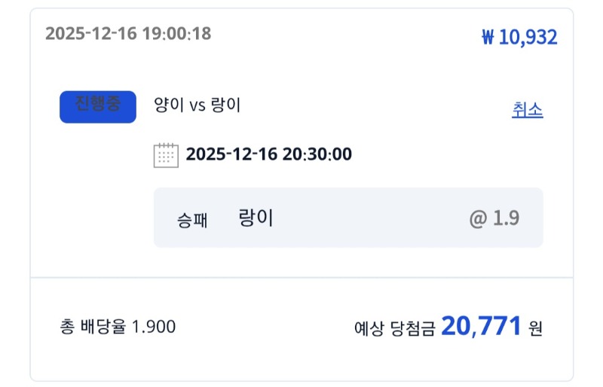The height and width of the screenshot is (387, 603).
Task: Click the 20,771 expected winnings amount
Action: point(481,326)
